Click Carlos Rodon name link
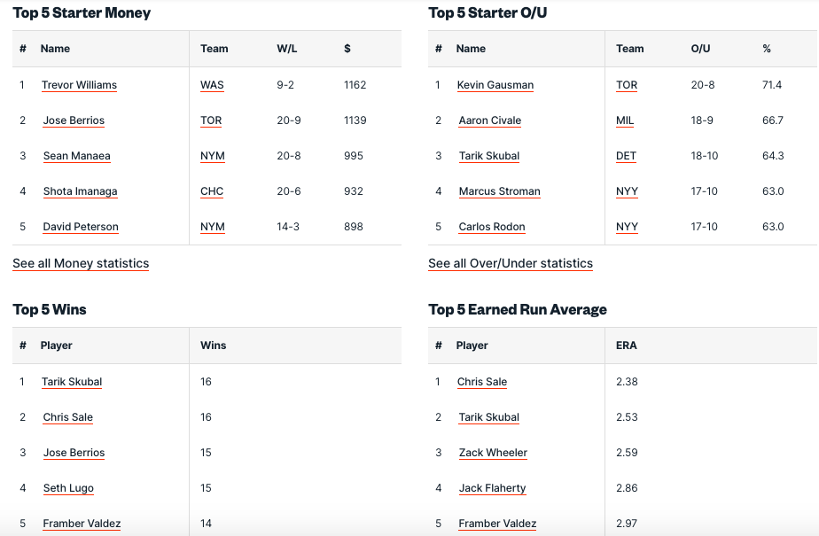The height and width of the screenshot is (536, 819). point(492,227)
